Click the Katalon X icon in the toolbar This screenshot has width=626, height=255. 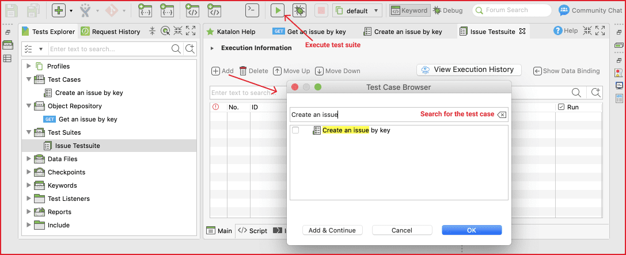[85, 10]
